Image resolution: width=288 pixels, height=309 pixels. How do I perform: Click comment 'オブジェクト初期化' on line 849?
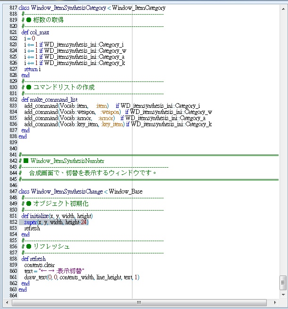pos(61,204)
